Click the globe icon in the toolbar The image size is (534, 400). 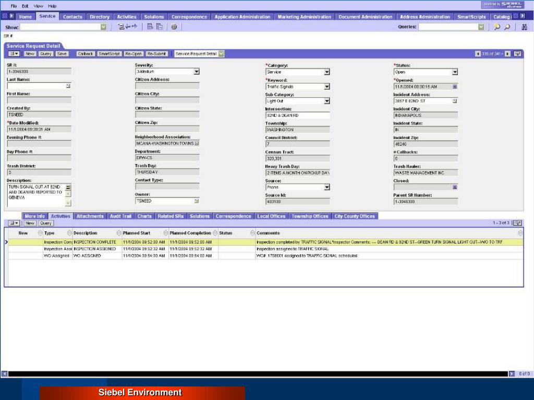pyautogui.click(x=174, y=27)
